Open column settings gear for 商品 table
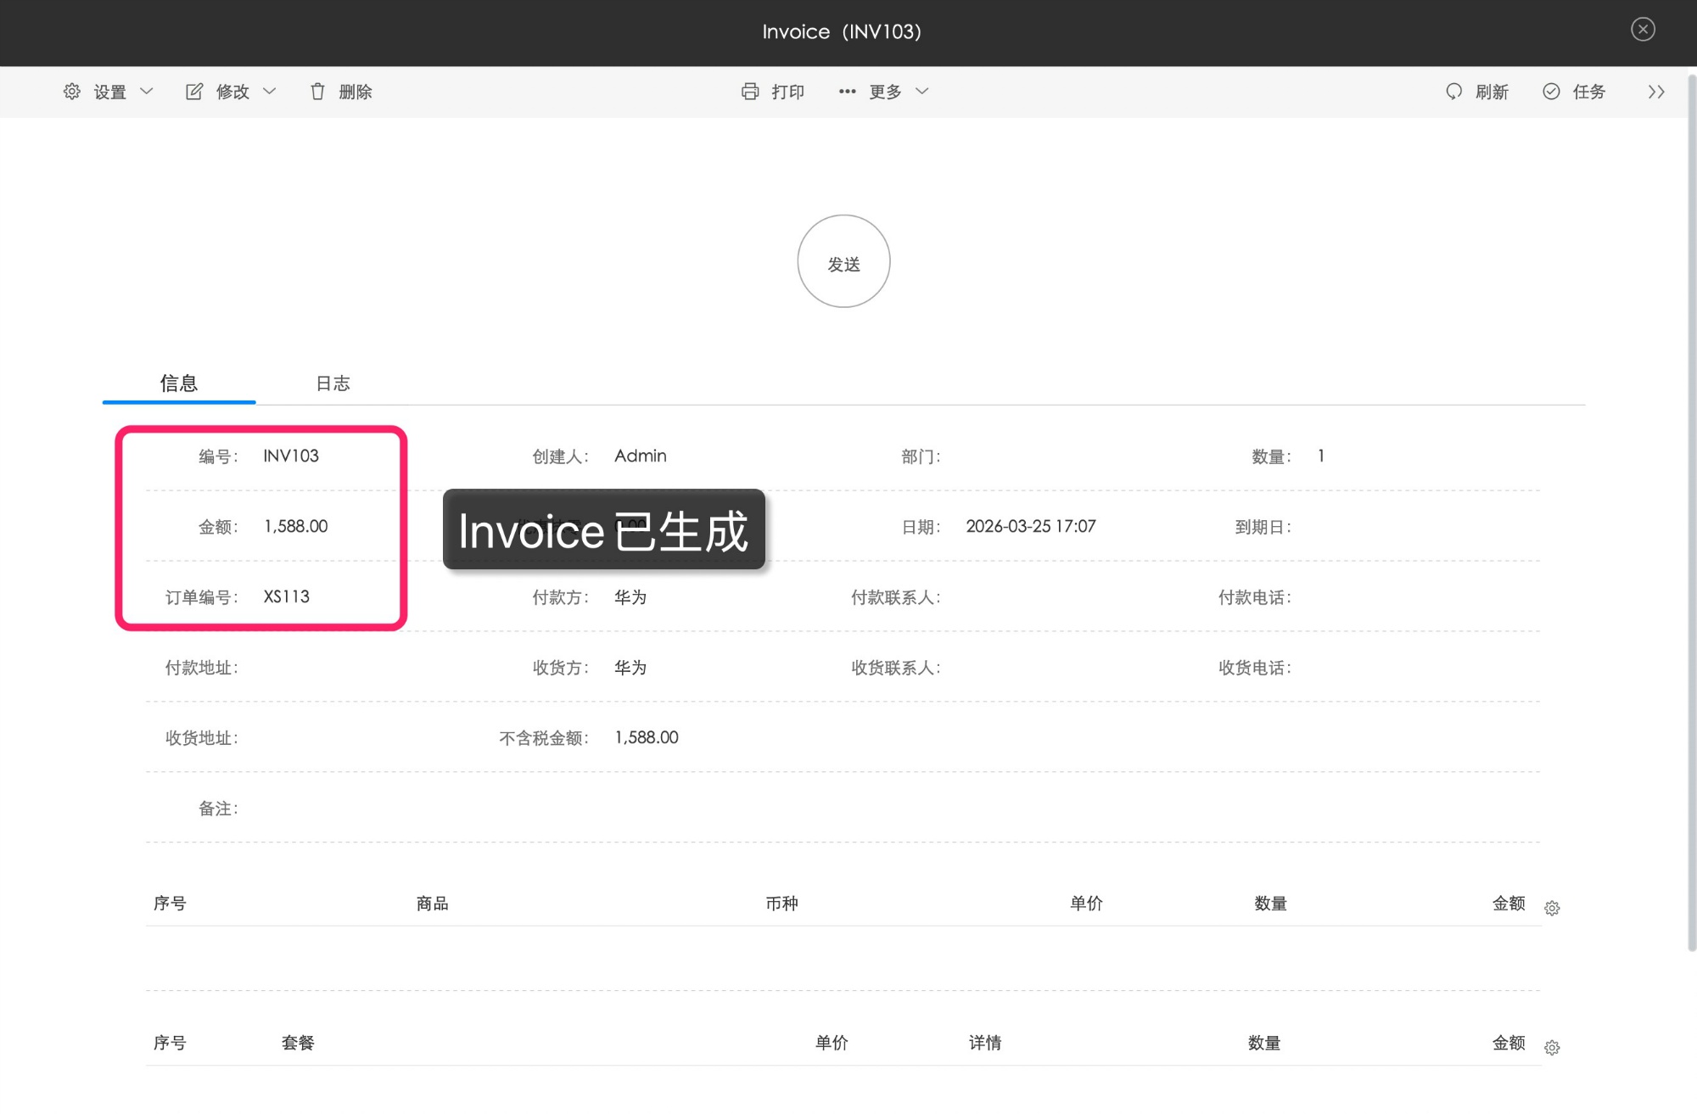1697x1114 pixels. point(1552,909)
